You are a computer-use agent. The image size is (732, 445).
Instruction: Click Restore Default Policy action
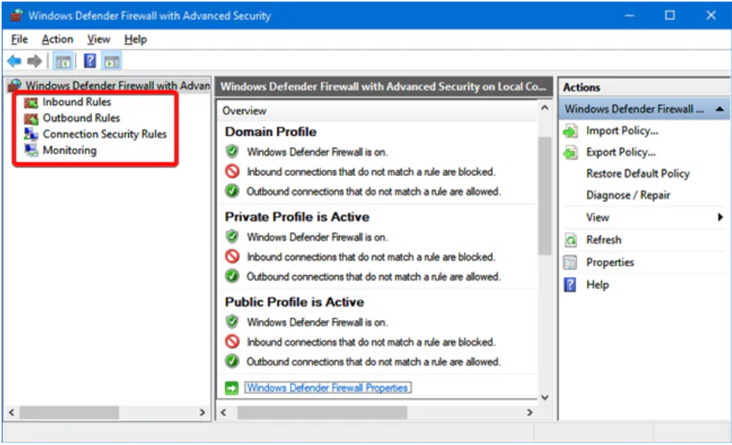coord(638,173)
